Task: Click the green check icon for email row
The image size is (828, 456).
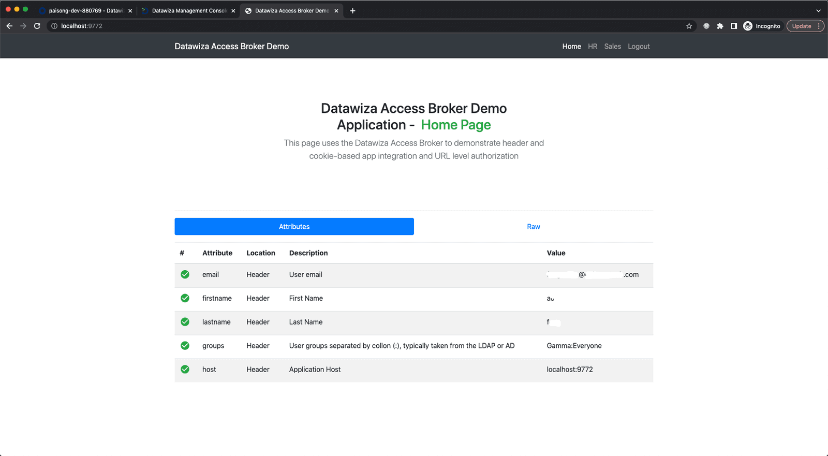Action: tap(185, 274)
